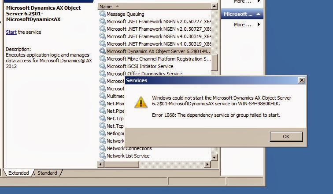
Task: Select the Netlogon service row
Action: 115,133
